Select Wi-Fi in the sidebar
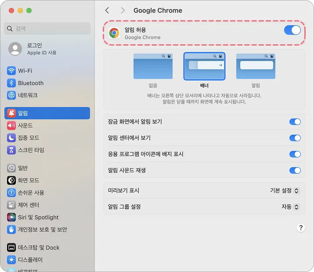Image resolution: width=314 pixels, height=272 pixels. click(25, 71)
